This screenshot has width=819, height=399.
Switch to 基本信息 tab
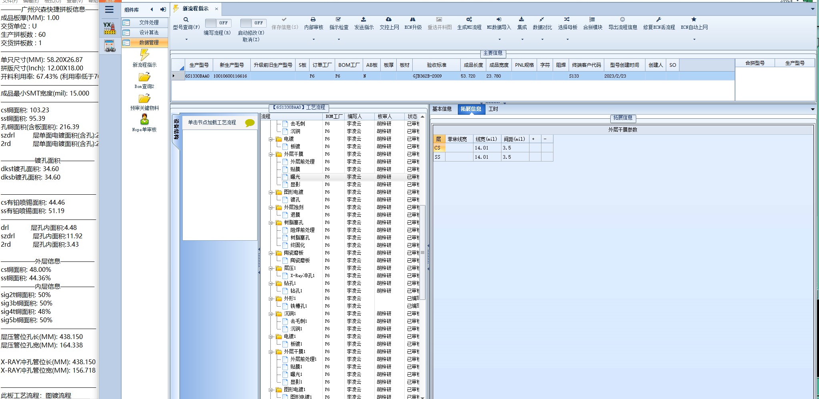tap(442, 109)
